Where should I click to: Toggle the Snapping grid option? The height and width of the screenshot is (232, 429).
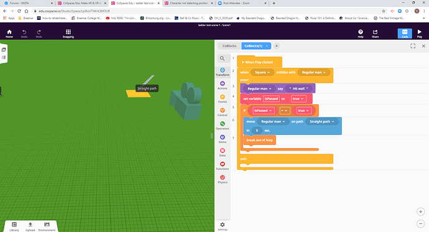68,34
